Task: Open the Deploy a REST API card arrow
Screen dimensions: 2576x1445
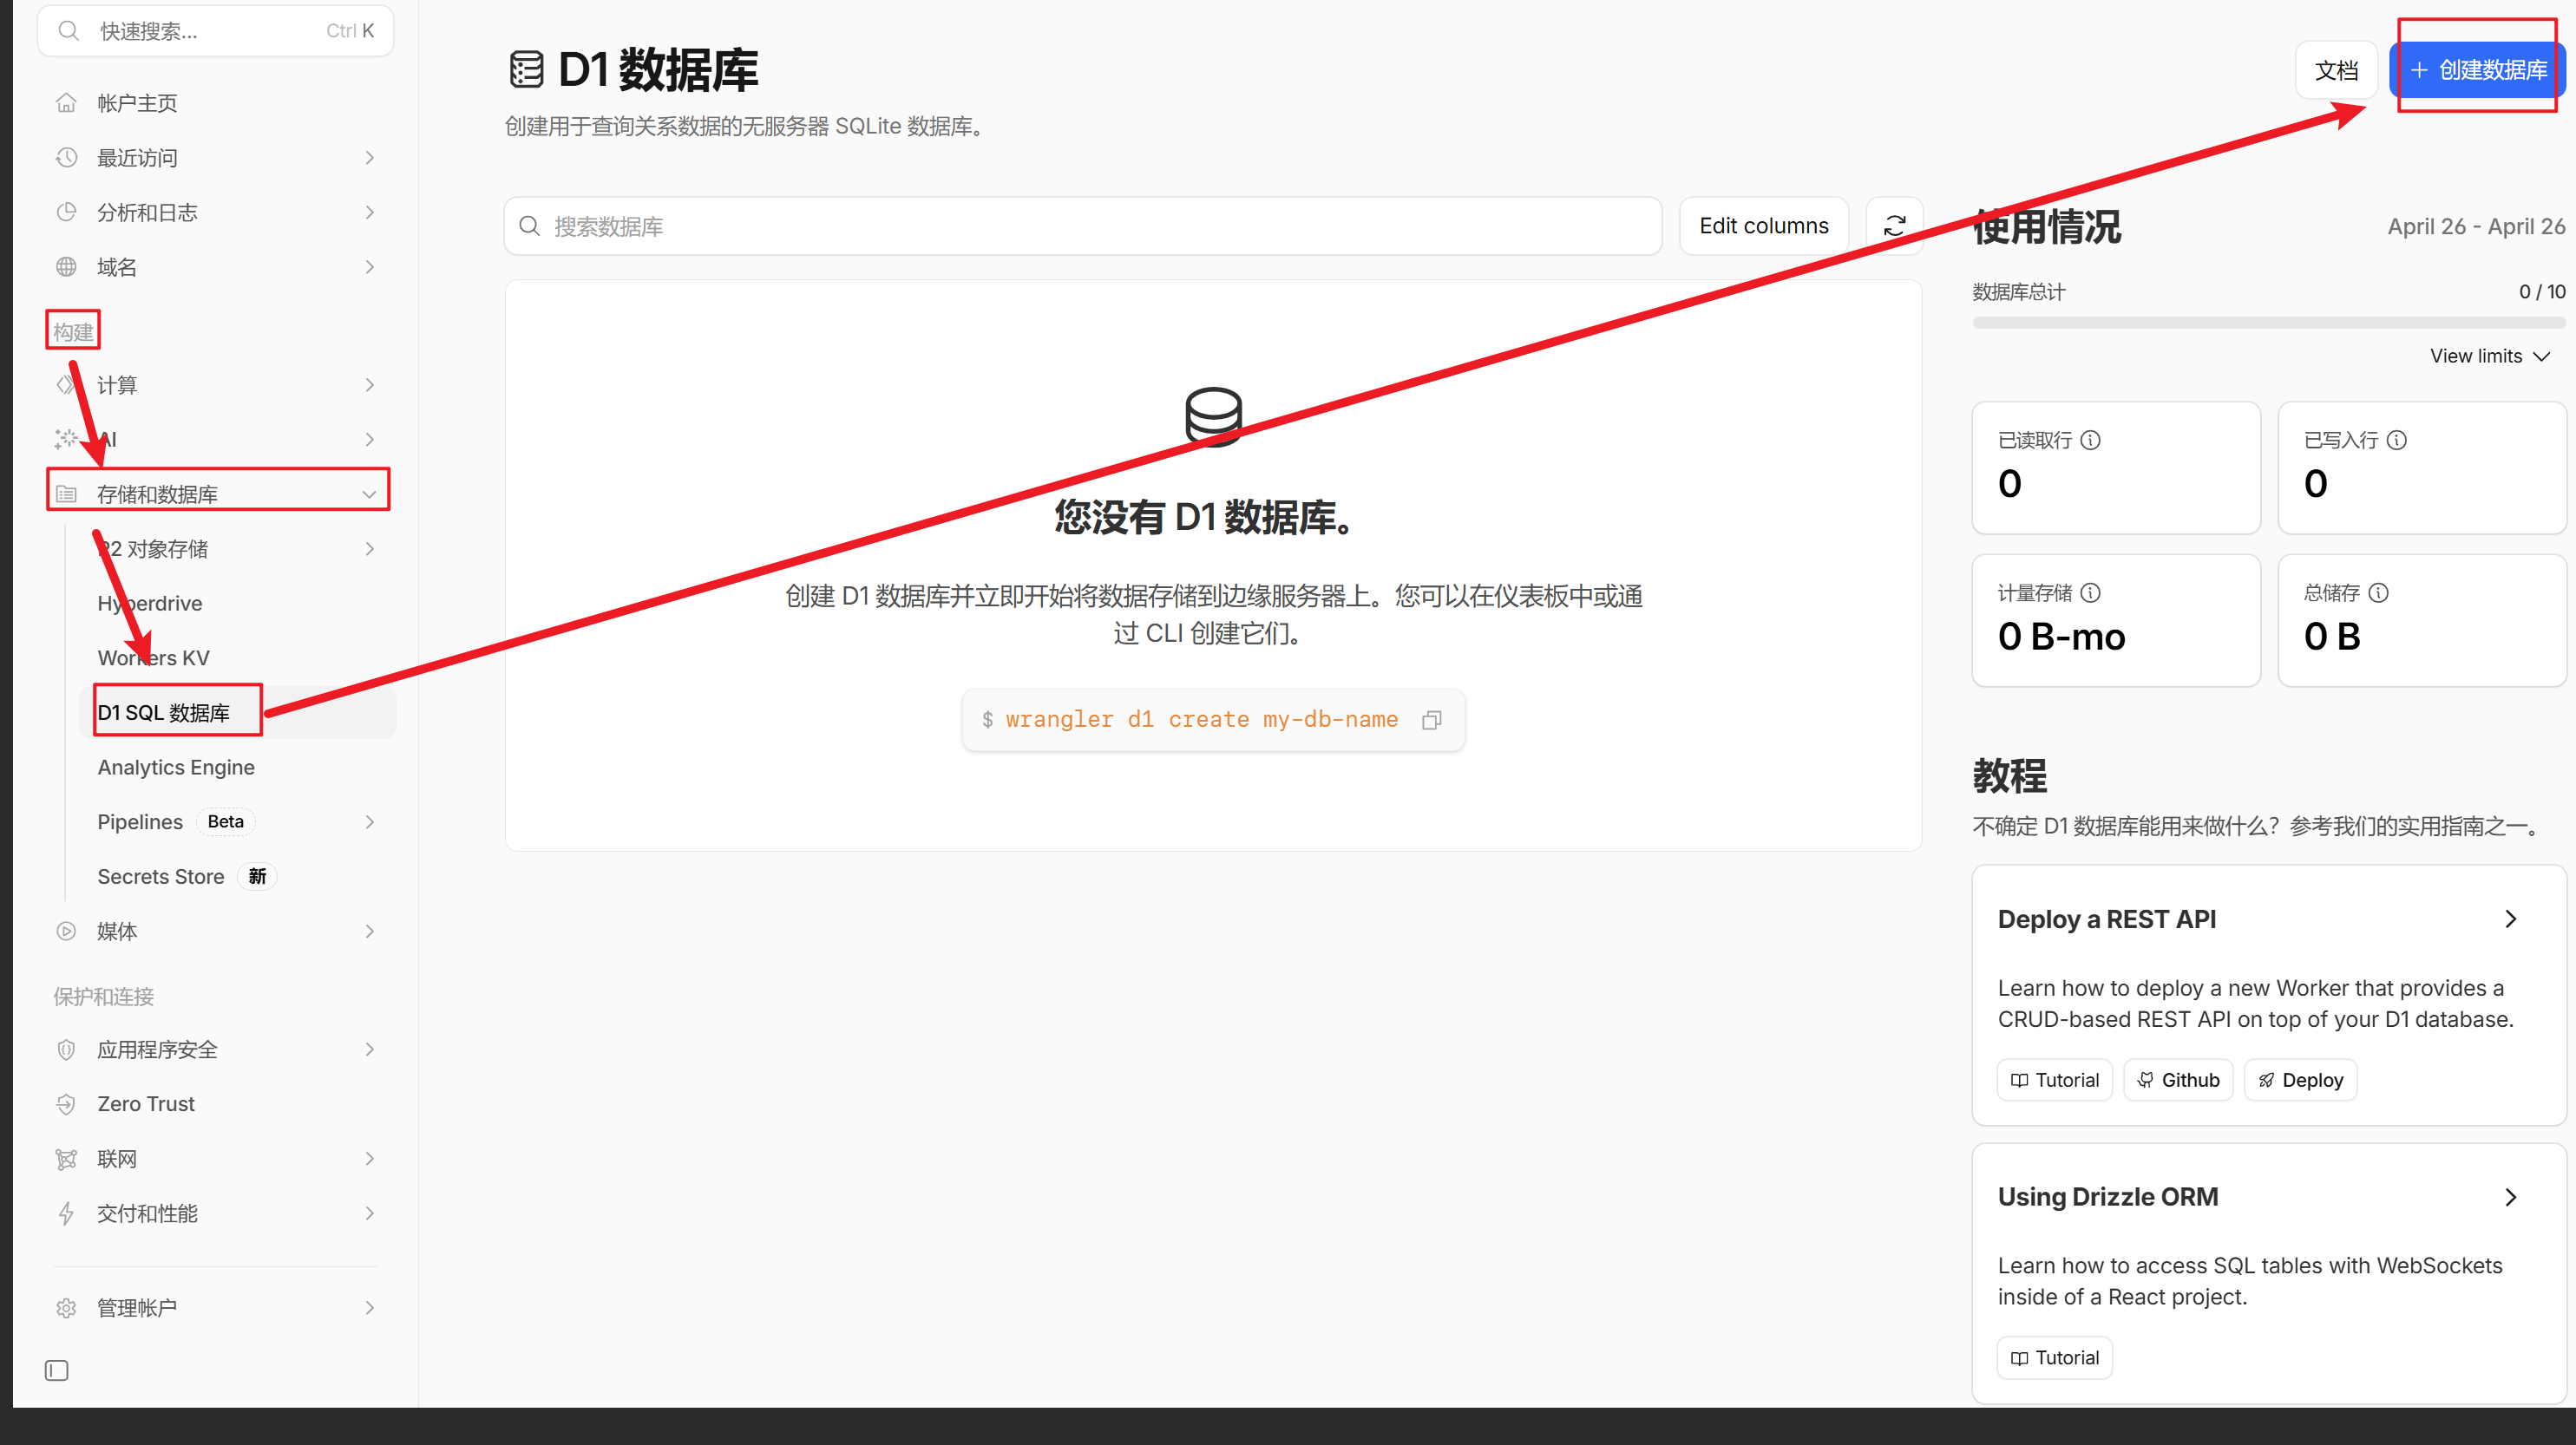Action: [x=2510, y=919]
